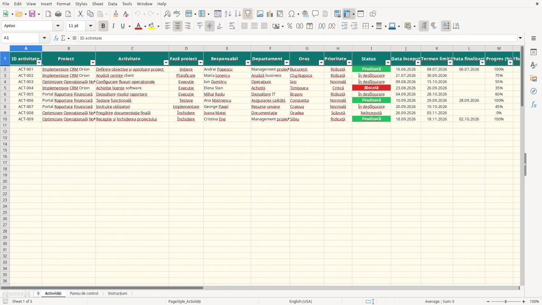Increase Indent icon

344,26
